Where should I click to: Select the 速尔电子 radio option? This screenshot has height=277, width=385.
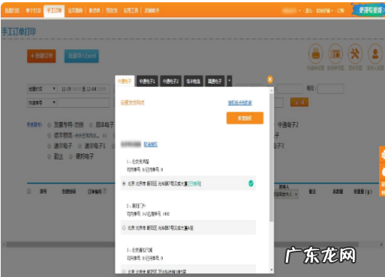[x=50, y=146]
